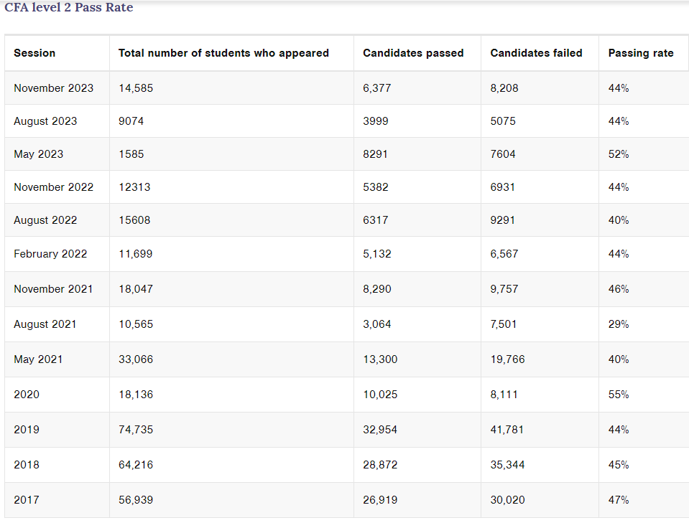Click the August 2023 session row label

click(45, 121)
